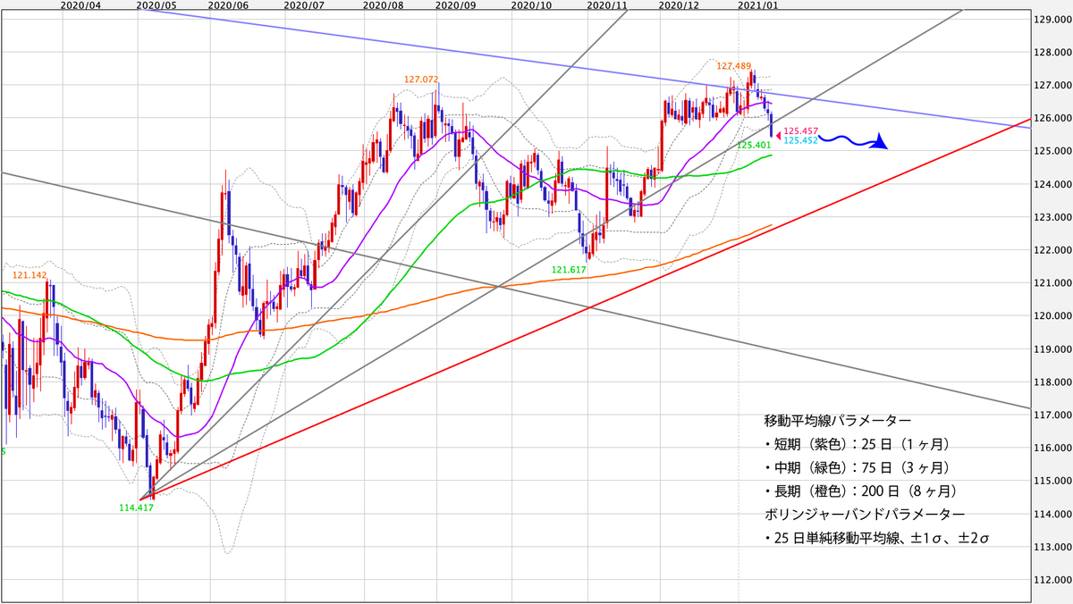The height and width of the screenshot is (604, 1073).
Task: Click the 127.000 price axis label
Action: (1053, 85)
